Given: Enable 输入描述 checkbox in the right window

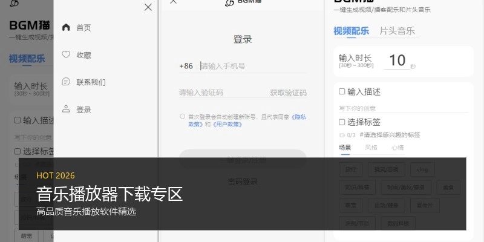Looking at the screenshot, I should (342, 91).
